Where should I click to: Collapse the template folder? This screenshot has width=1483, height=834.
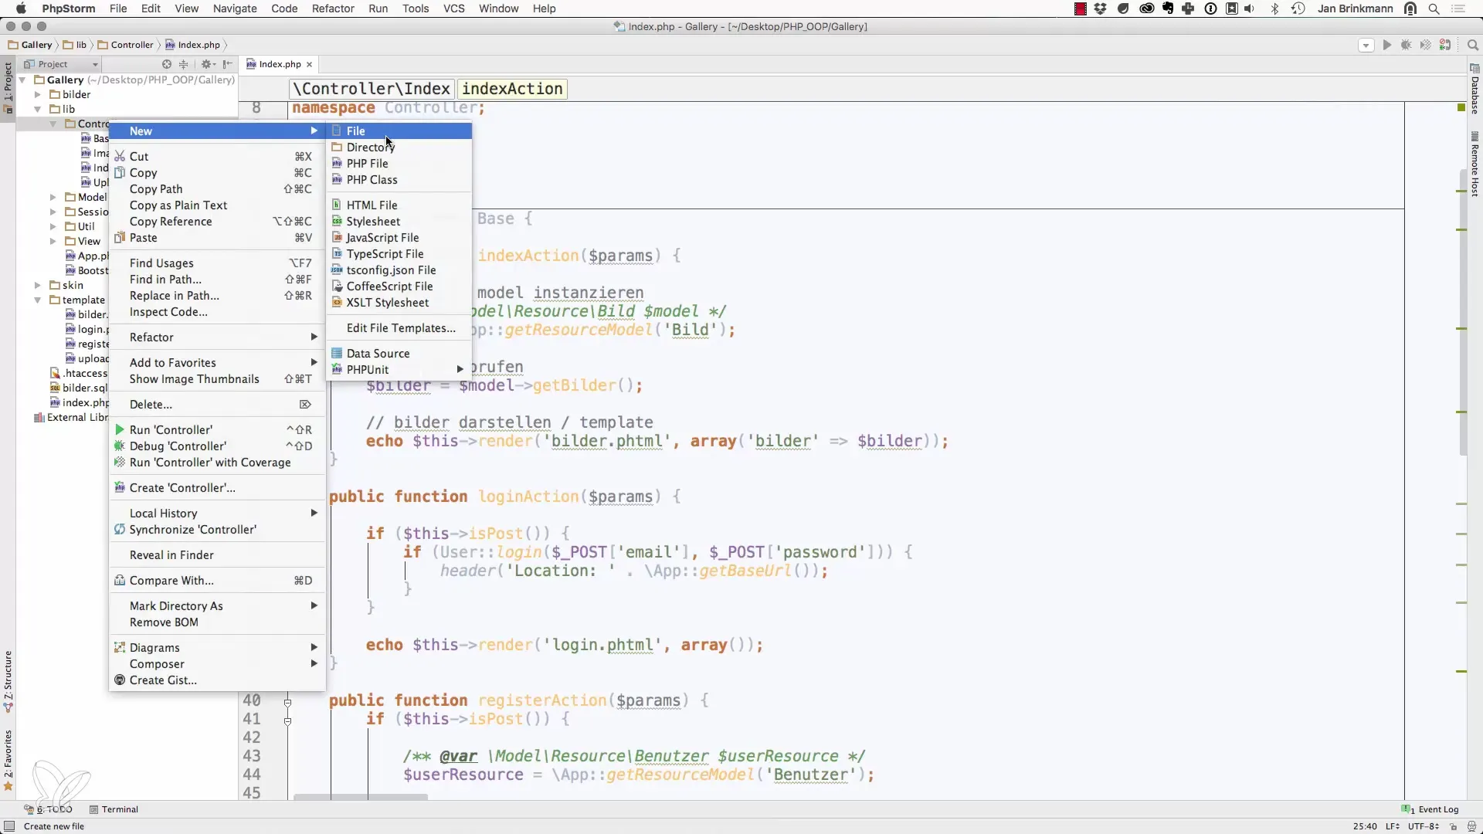[38, 300]
